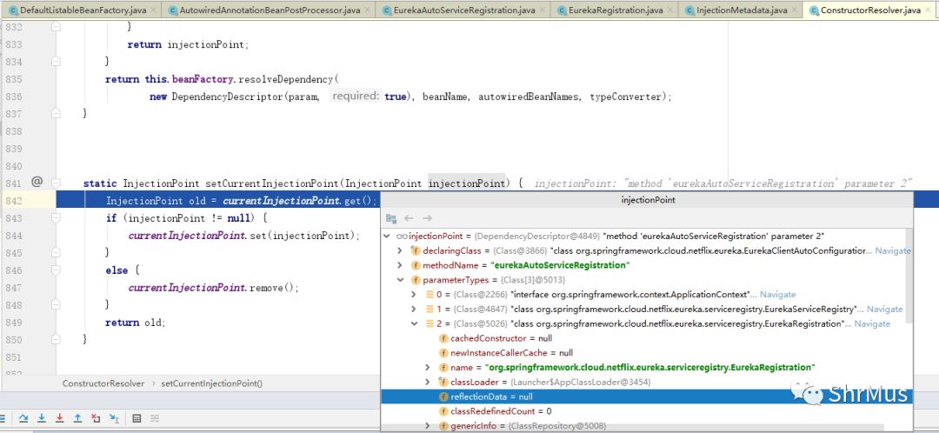Close the AutowiredAnnotationBeanPostProcessor.java tab
The width and height of the screenshot is (939, 433).
pyautogui.click(x=367, y=10)
